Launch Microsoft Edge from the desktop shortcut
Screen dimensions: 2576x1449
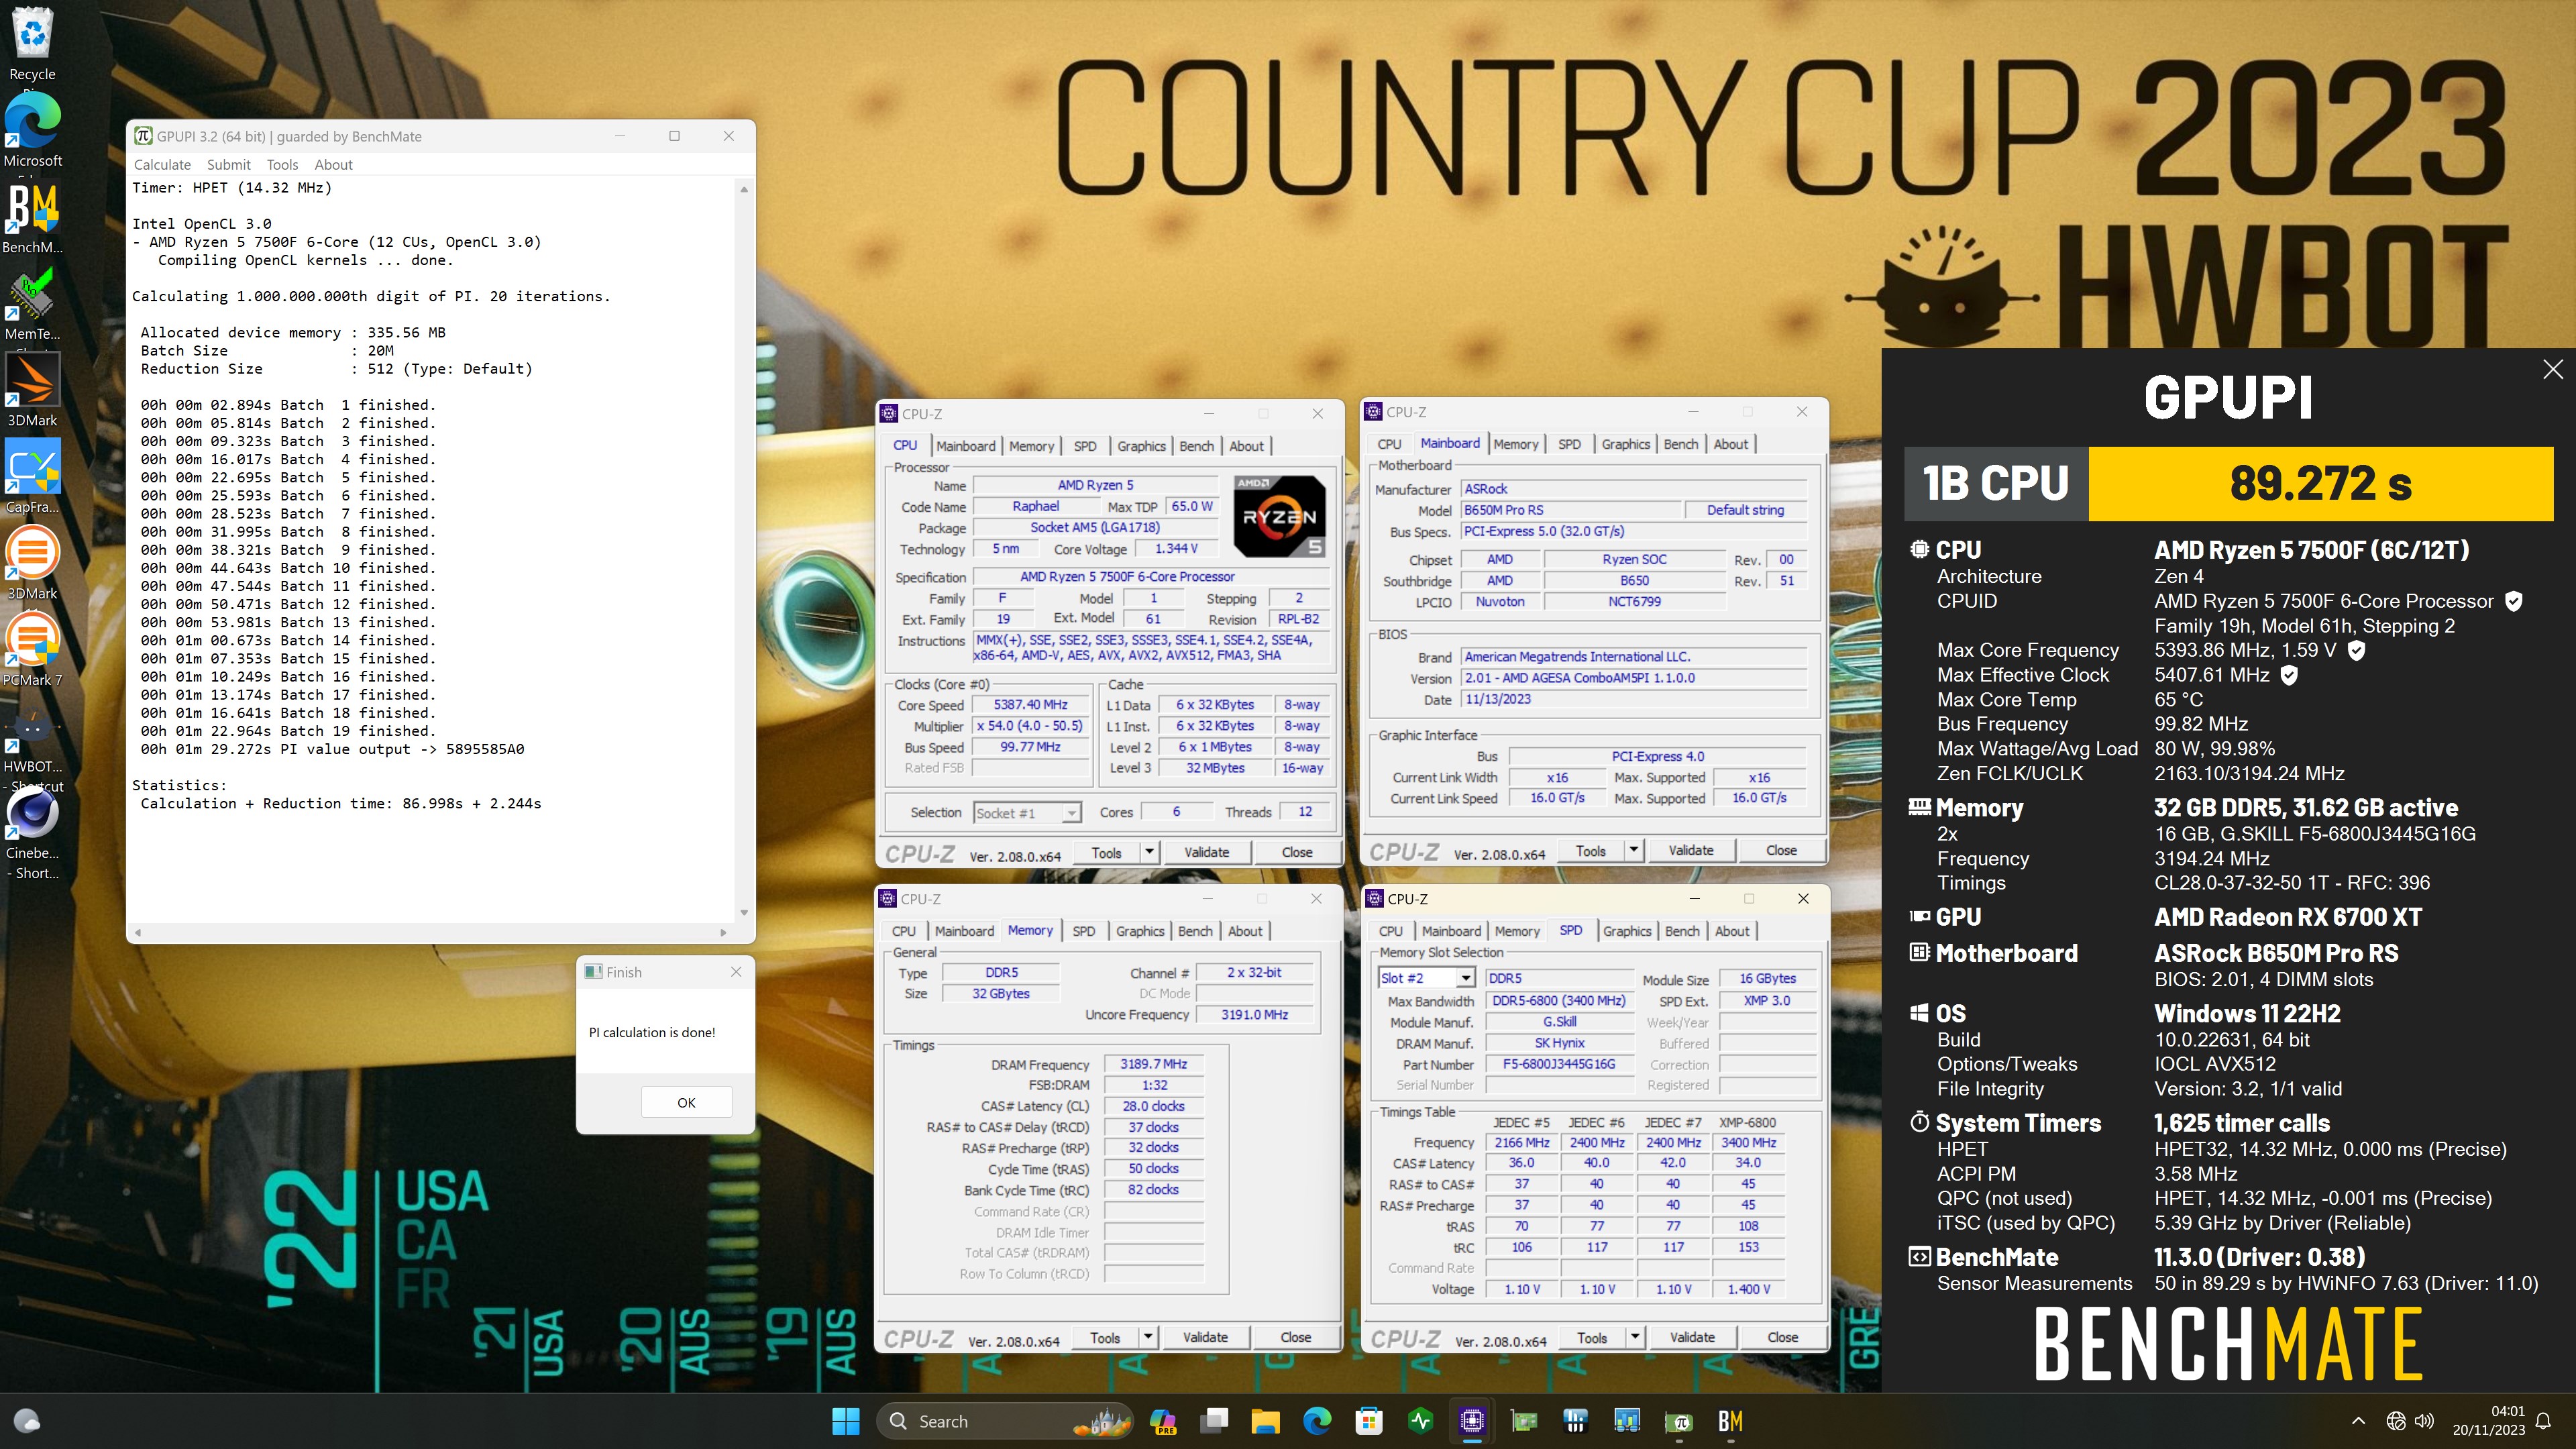pos(33,130)
